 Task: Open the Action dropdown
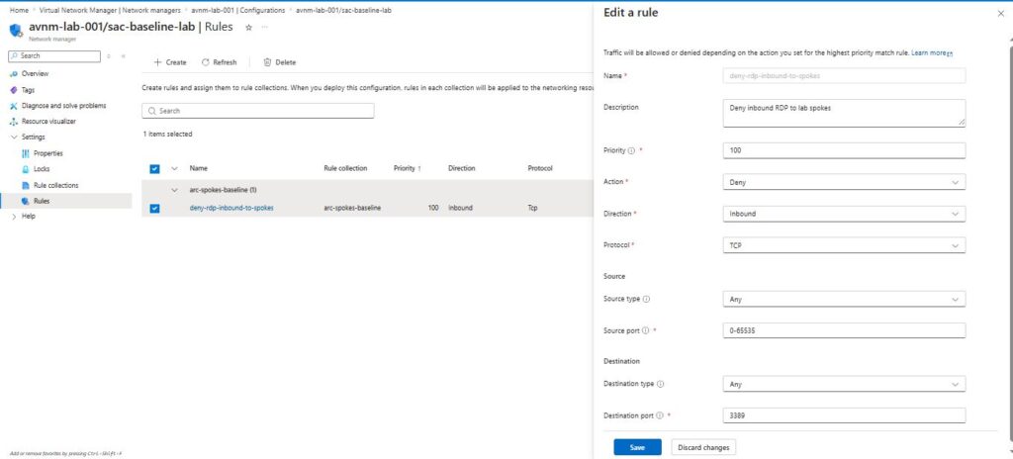point(844,182)
